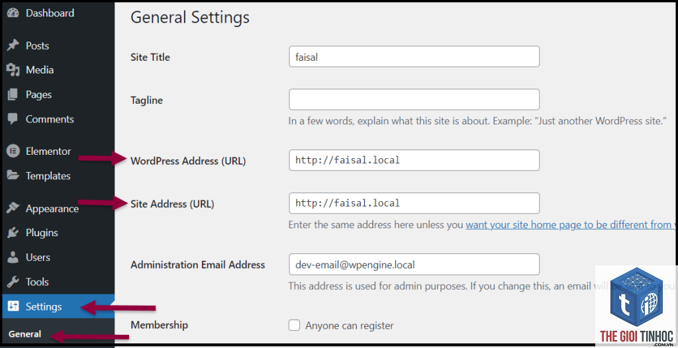
Task: Click the Membership label
Action: (159, 325)
